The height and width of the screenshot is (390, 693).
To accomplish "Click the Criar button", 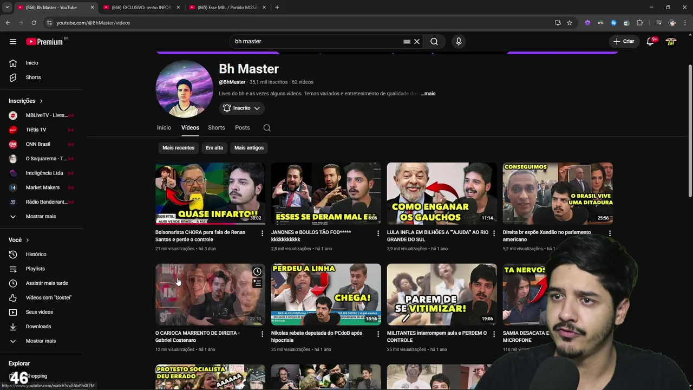I will click(624, 42).
